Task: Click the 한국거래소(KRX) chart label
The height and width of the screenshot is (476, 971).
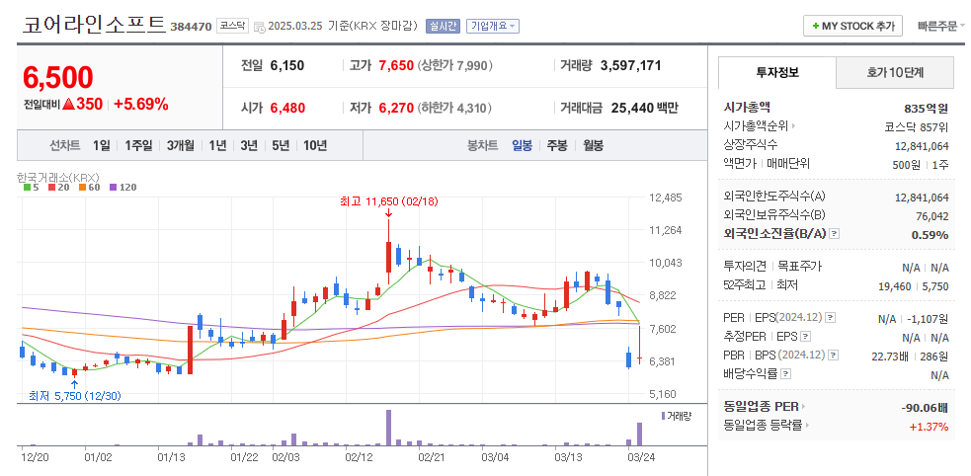Action: click(x=59, y=177)
